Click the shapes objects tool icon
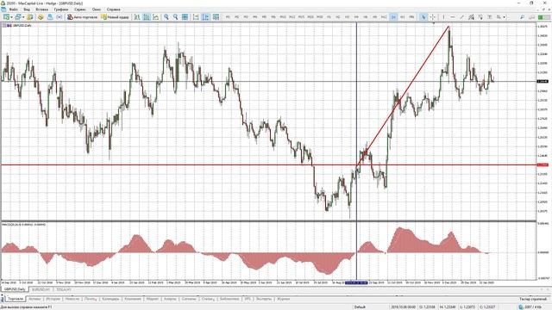This screenshot has width=552, height=310. [x=499, y=17]
